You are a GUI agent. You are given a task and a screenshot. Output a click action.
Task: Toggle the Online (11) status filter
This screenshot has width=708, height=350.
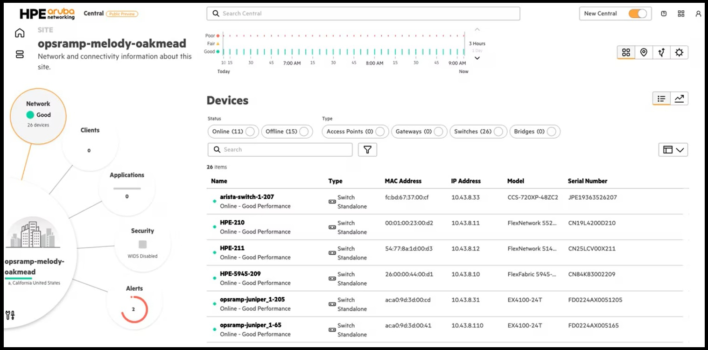click(x=233, y=132)
